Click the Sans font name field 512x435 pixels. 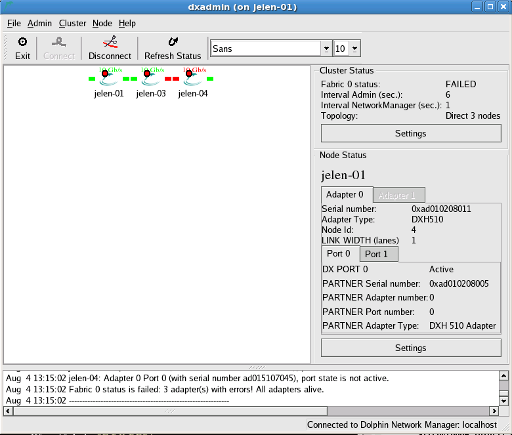pyautogui.click(x=266, y=49)
